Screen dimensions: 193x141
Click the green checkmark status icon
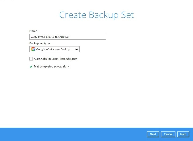tap(31, 67)
